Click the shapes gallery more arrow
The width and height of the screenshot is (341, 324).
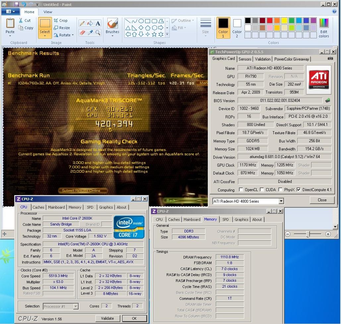click(x=167, y=34)
